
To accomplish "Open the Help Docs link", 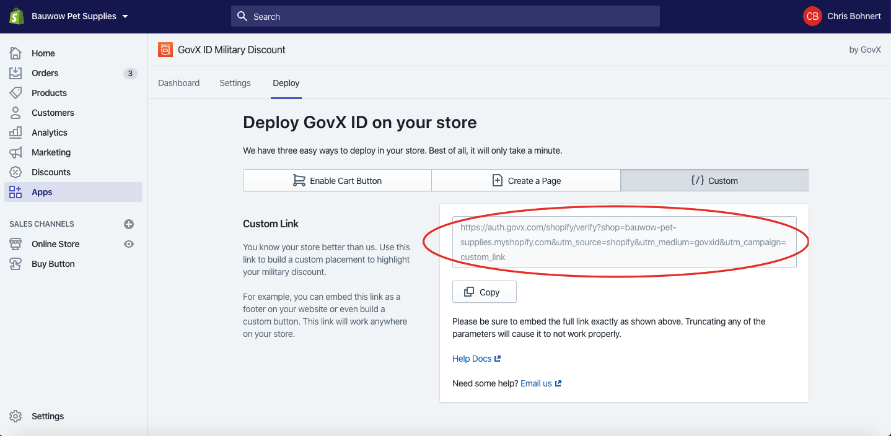I will 472,359.
